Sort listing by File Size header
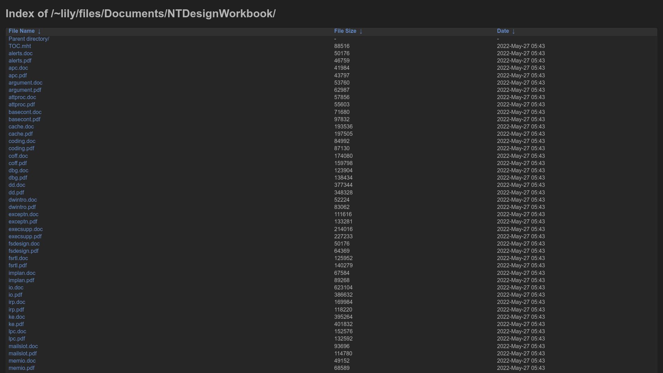Viewport: 663px width, 373px height. [345, 31]
